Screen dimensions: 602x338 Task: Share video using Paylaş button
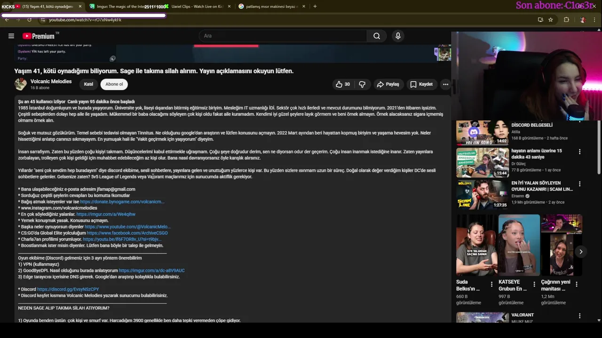click(x=388, y=84)
